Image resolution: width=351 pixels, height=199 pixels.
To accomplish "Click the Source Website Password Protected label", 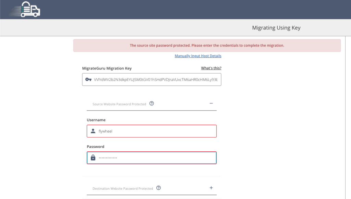I will pyautogui.click(x=119, y=104).
